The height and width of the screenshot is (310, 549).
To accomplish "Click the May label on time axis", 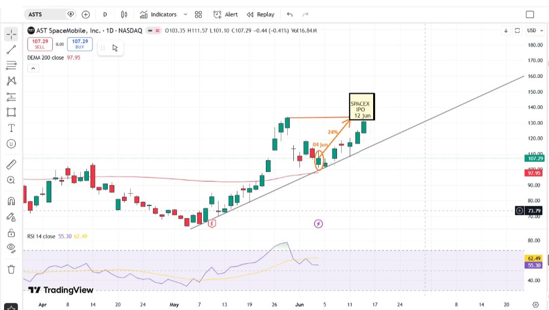I will 174,305.
